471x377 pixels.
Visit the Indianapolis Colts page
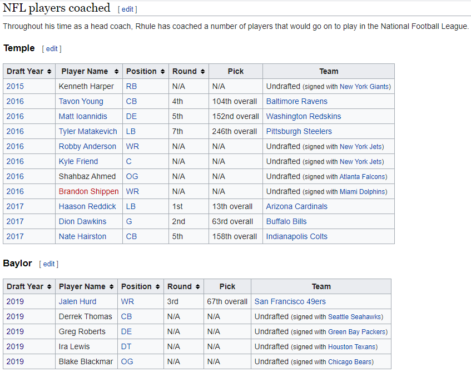pos(297,237)
